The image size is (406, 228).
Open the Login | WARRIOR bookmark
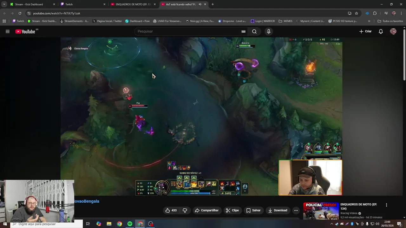263,21
